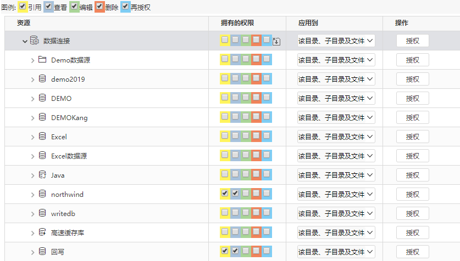Screen dimensions: 460x261
Task: Click the DEMO database icon
Action: [42, 98]
